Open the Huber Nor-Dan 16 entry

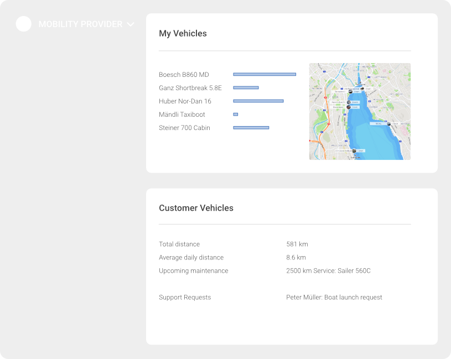click(x=185, y=101)
